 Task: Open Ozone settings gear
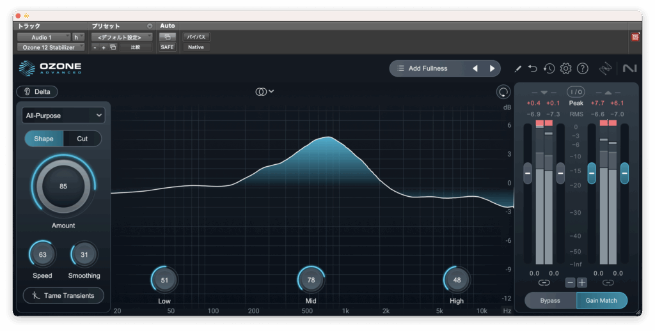(x=565, y=68)
